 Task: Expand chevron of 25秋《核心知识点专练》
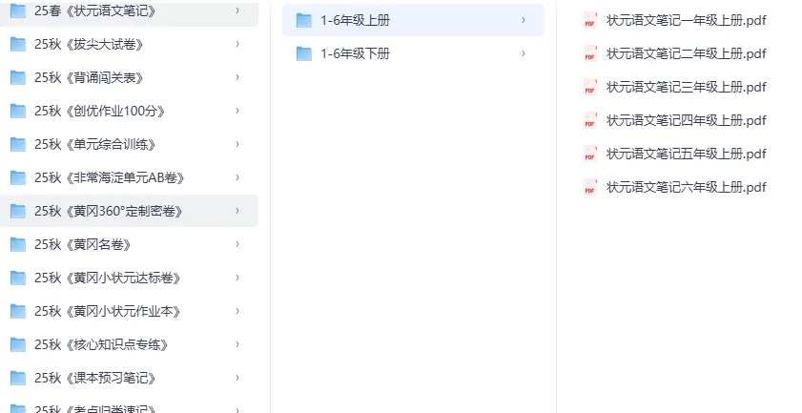click(237, 344)
